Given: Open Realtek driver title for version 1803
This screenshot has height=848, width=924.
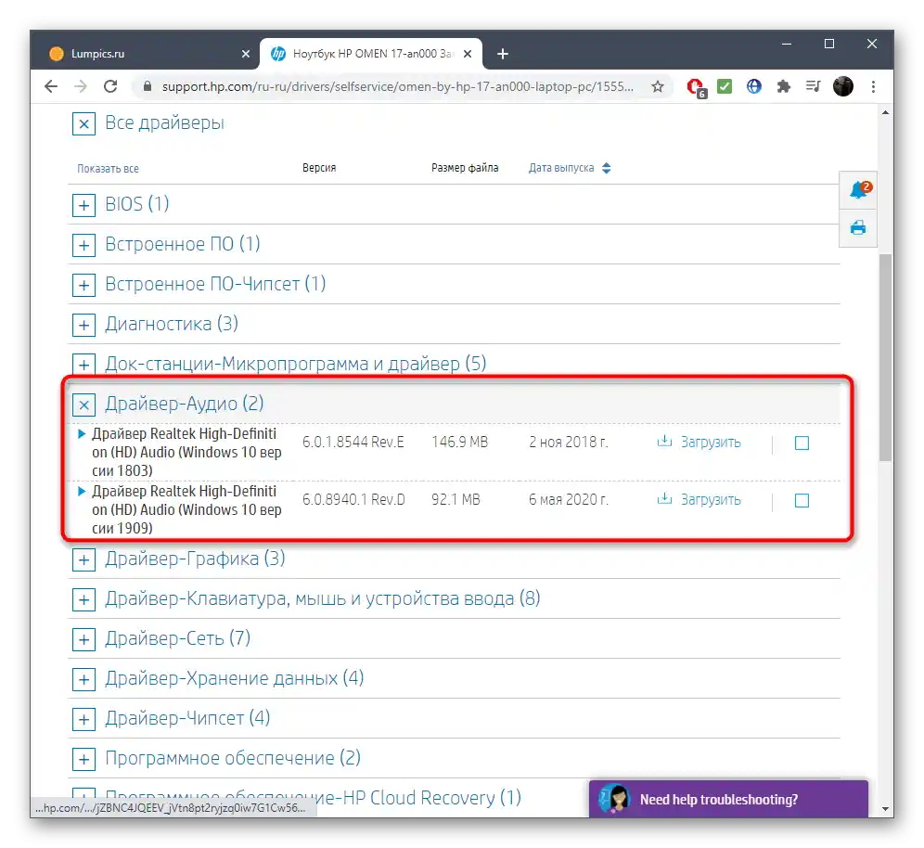Looking at the screenshot, I should (186, 452).
